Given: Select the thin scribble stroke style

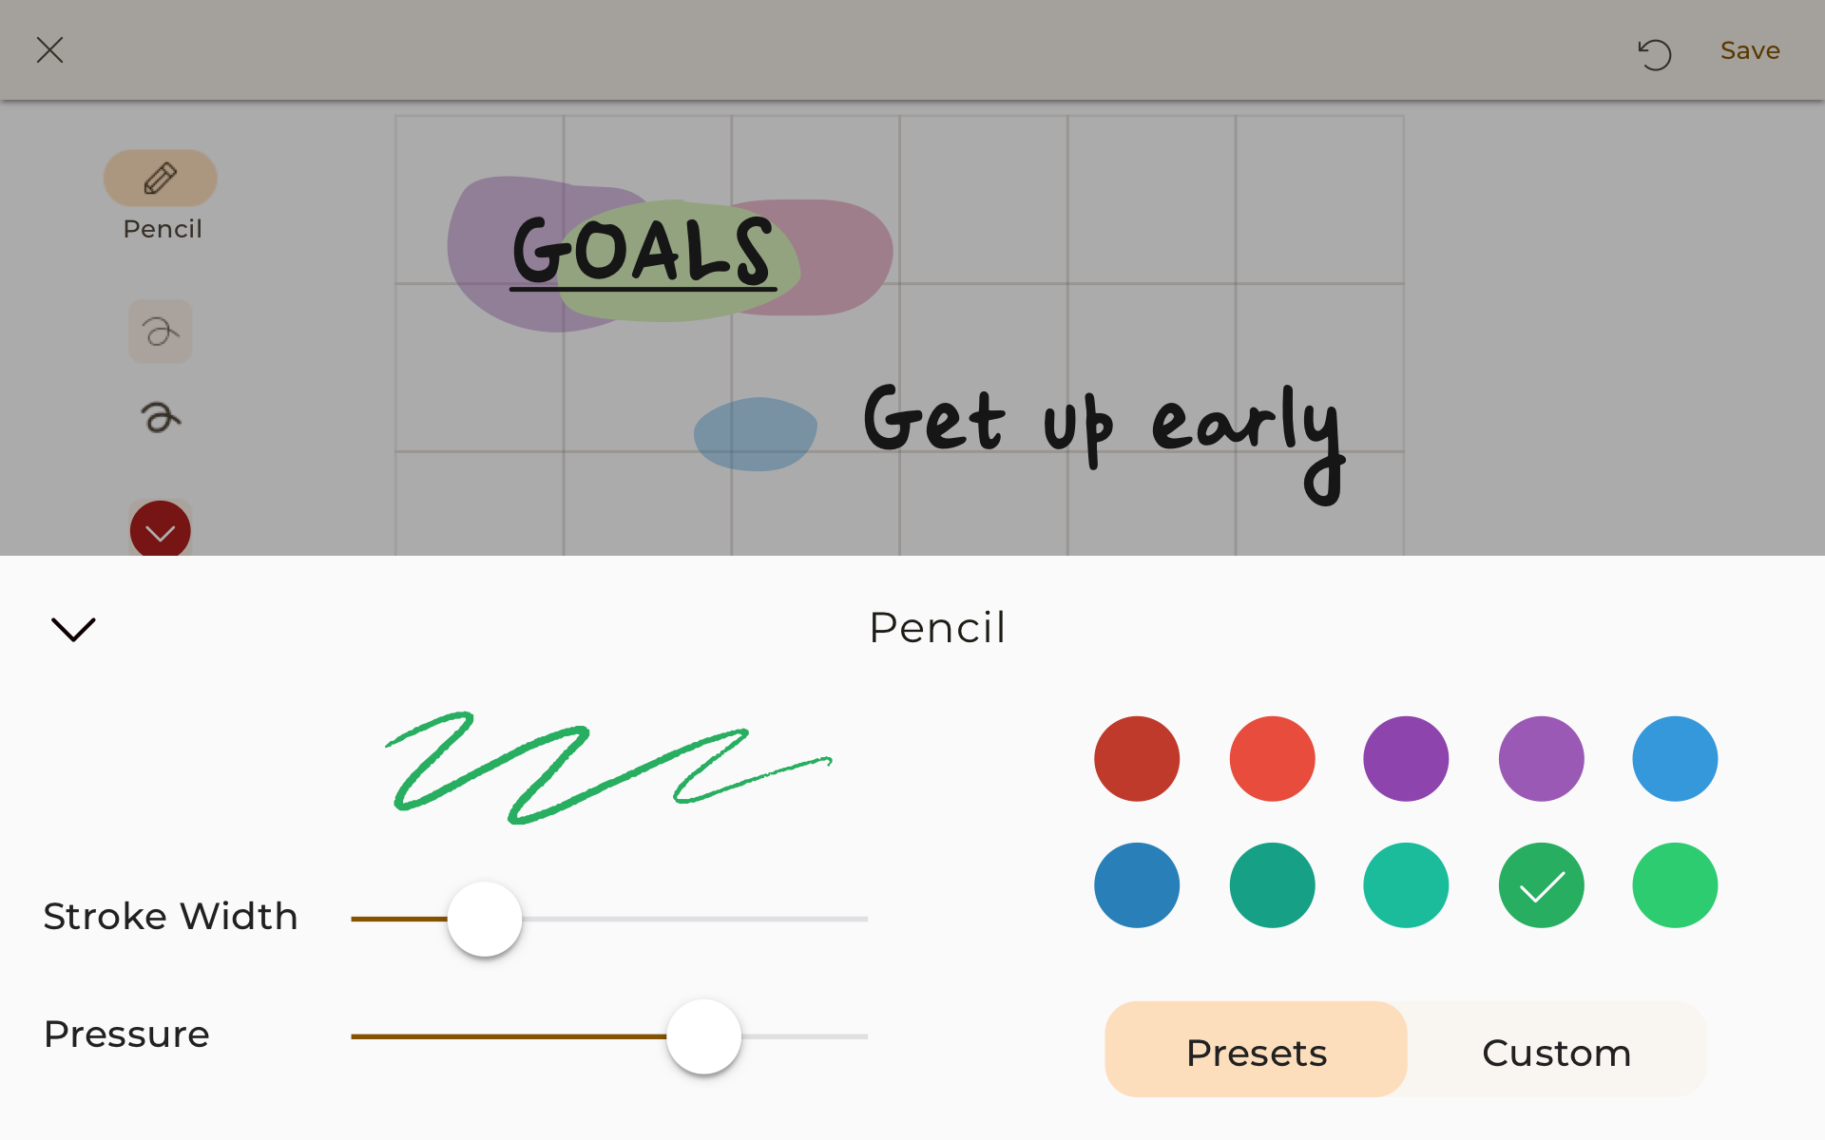Looking at the screenshot, I should [x=160, y=332].
